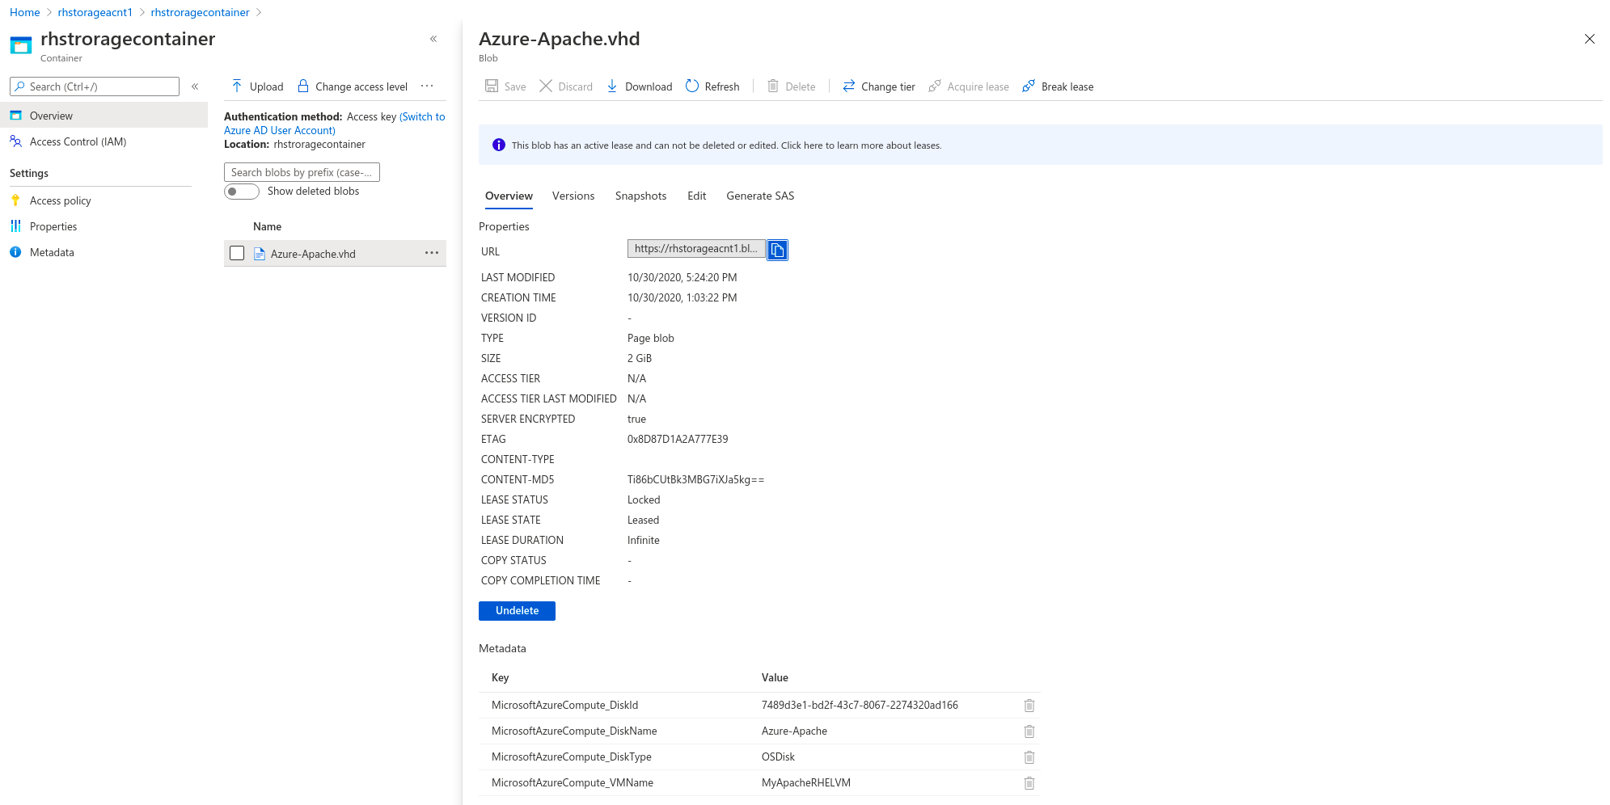Click the copy URL icon button
Screen dimensions: 1610x805
click(x=777, y=251)
